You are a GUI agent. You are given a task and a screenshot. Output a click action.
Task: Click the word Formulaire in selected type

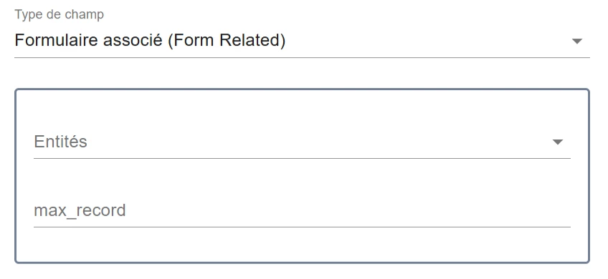tap(56, 40)
